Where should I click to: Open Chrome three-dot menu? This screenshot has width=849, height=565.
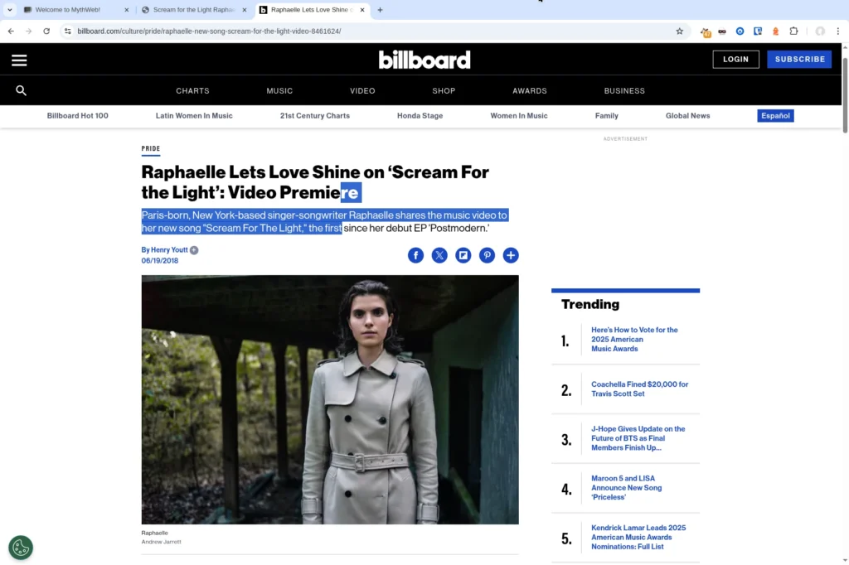837,31
